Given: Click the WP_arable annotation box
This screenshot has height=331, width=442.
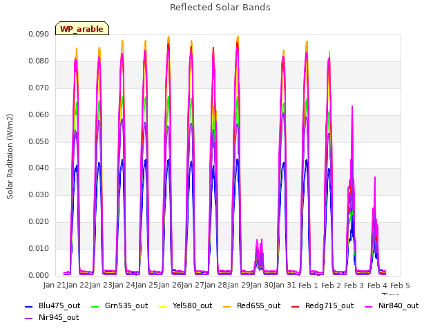Looking at the screenshot, I should (82, 28).
